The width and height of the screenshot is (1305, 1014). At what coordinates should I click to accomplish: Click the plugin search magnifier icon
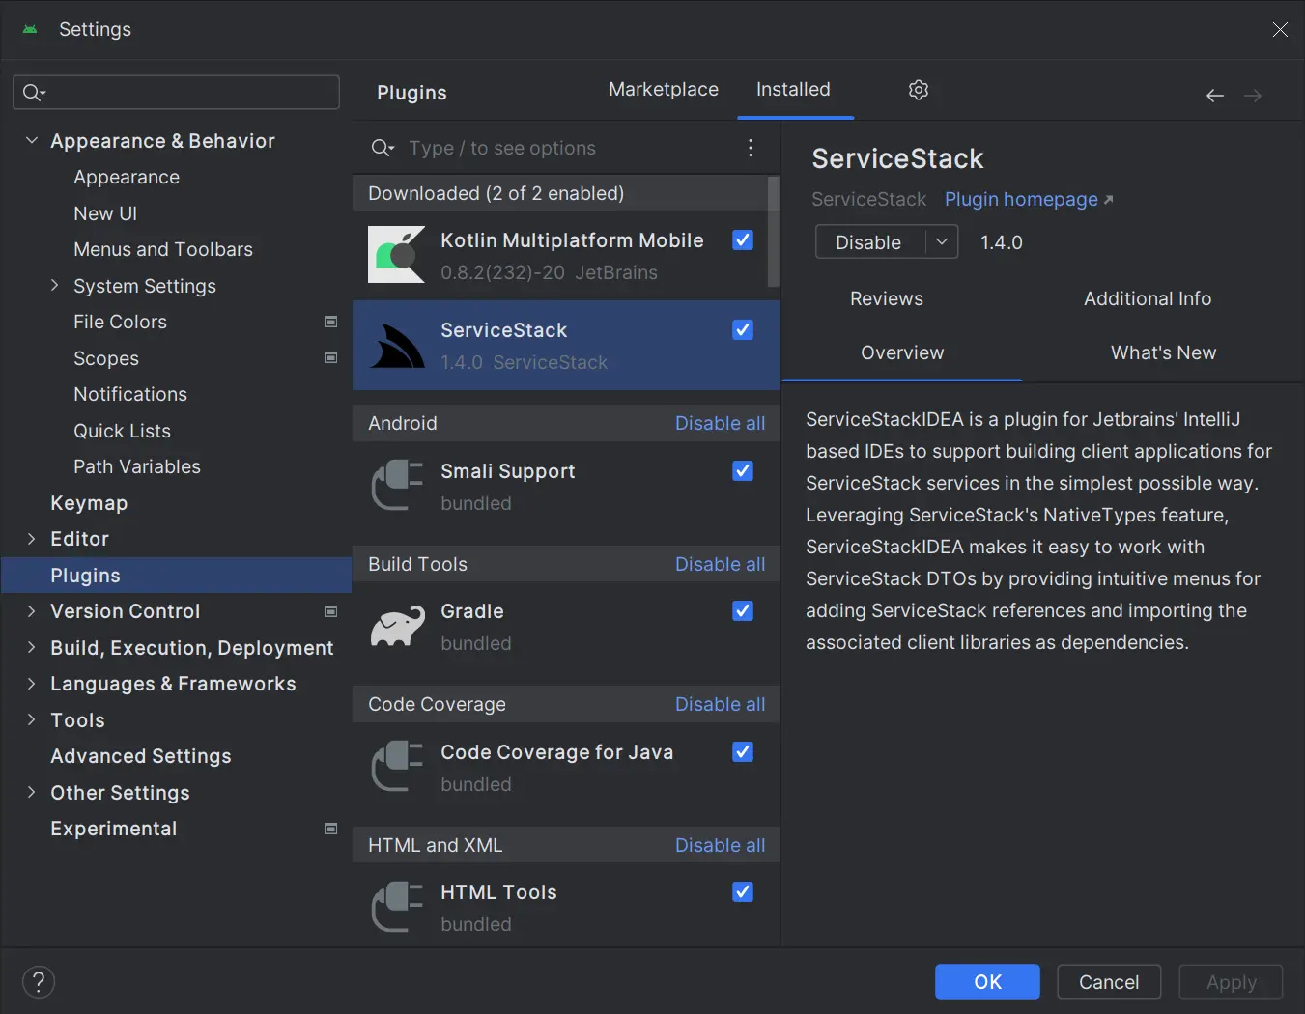[x=383, y=148]
